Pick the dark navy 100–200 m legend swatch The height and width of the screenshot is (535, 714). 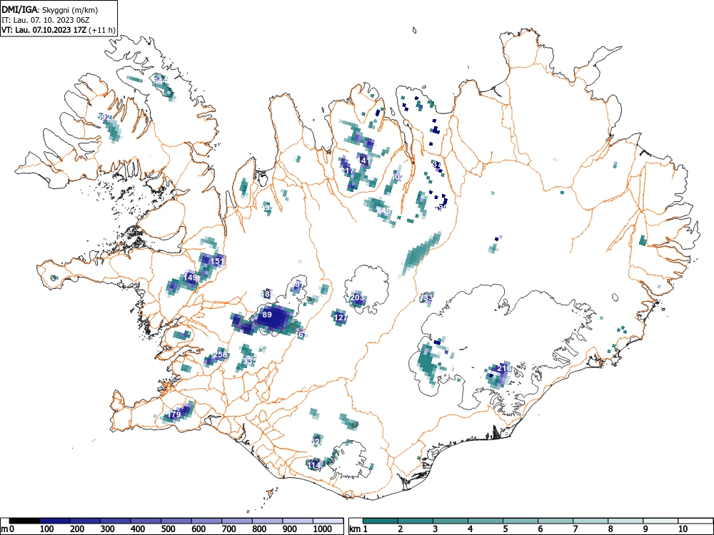tap(55, 521)
